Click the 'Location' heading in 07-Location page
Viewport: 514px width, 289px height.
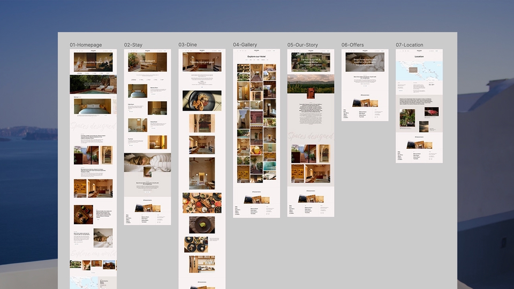click(x=419, y=56)
